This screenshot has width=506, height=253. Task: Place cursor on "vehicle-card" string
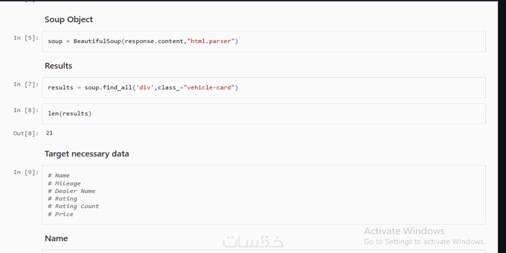pyautogui.click(x=209, y=88)
